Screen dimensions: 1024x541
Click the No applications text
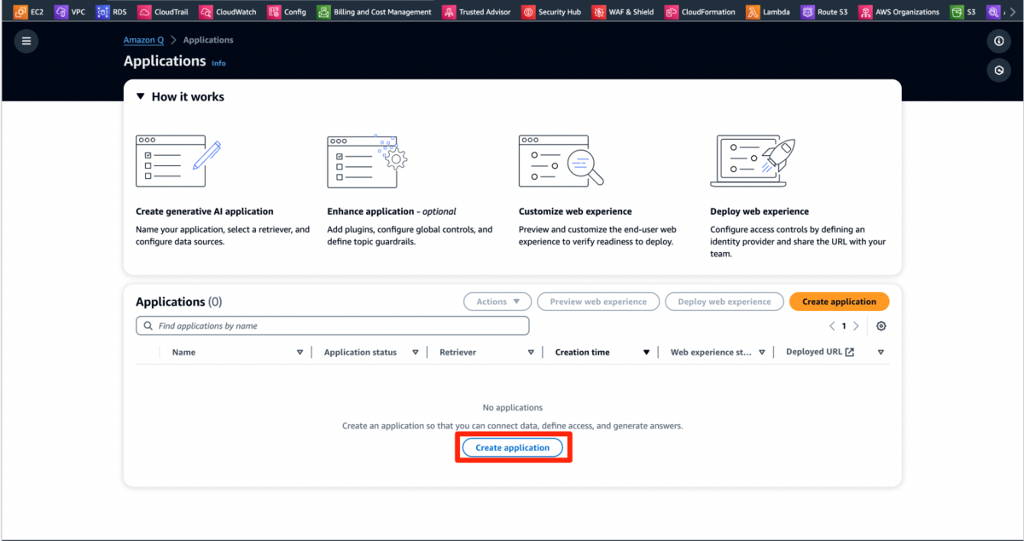pos(512,407)
